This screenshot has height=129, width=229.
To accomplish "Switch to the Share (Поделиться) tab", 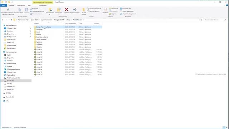I will 21,5.
